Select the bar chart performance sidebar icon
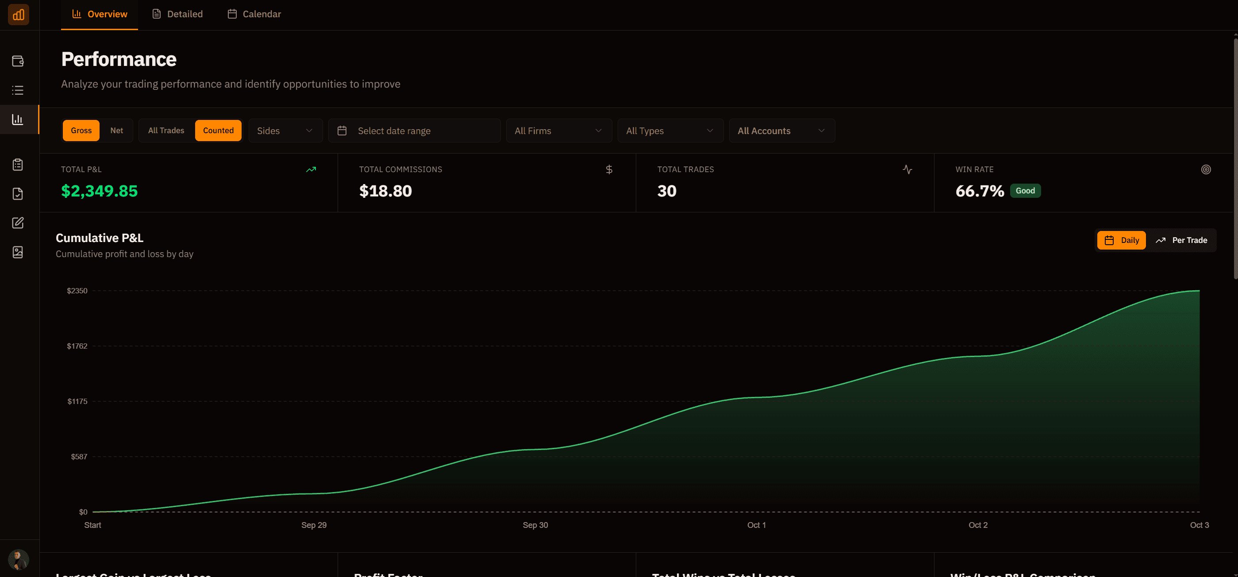The width and height of the screenshot is (1238, 577). 18,119
